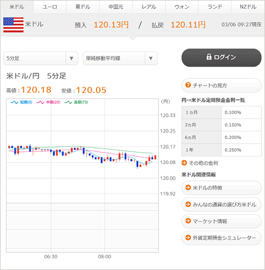Click the arrow icon on 外貨定期預金シミュレーター
The height and width of the screenshot is (270, 265).
point(188,237)
